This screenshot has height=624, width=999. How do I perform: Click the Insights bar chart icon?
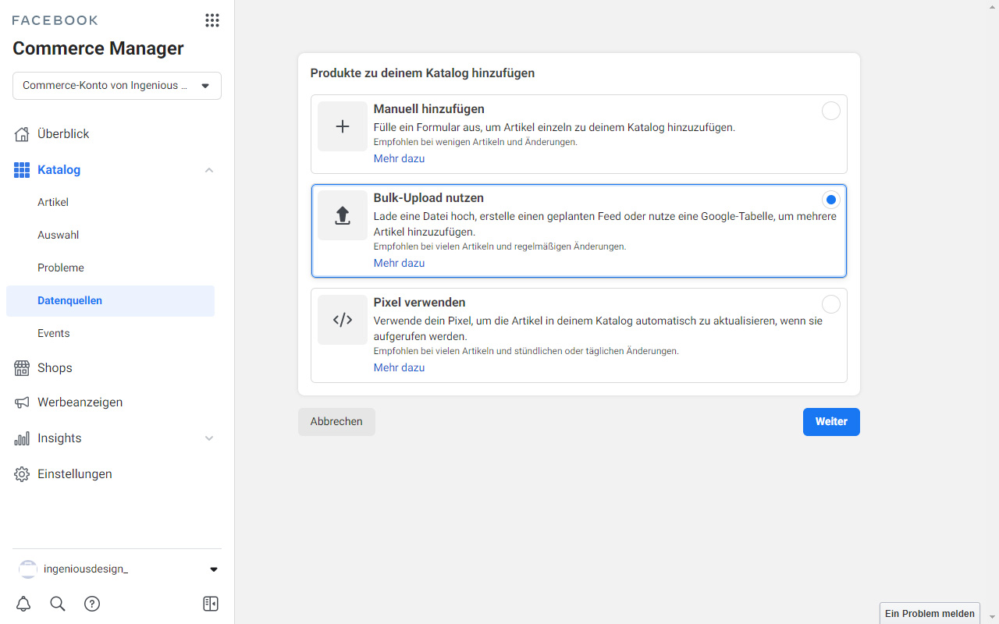pyautogui.click(x=22, y=438)
